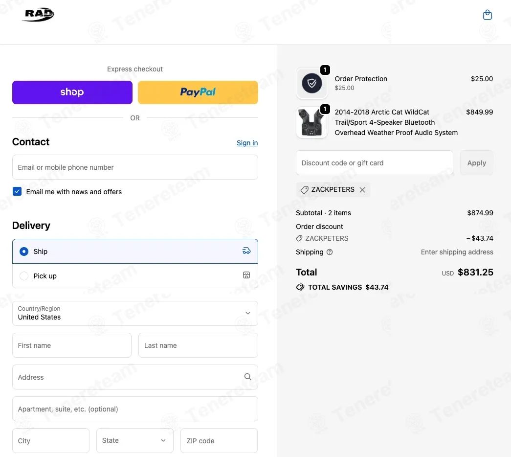
Task: Focus the Email or mobile phone field
Action: 135,167
